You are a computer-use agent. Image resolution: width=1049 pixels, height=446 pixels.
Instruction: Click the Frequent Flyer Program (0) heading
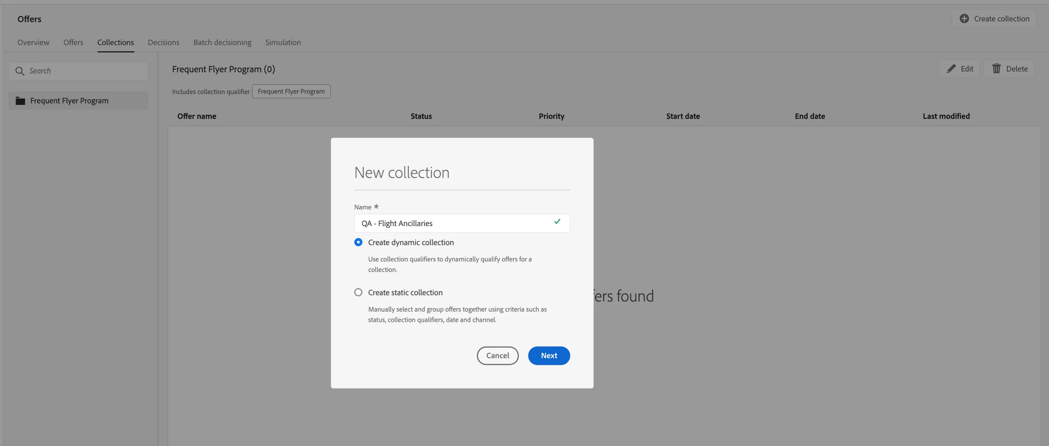(x=224, y=69)
